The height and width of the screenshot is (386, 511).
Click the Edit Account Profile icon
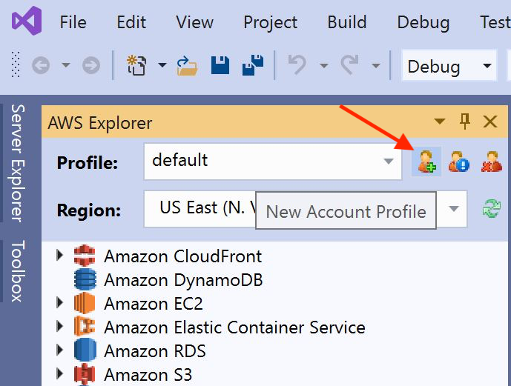click(x=459, y=162)
